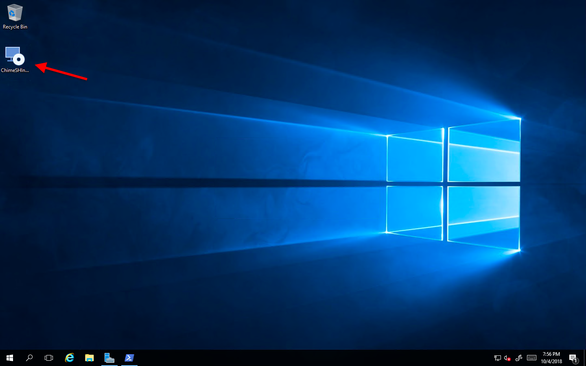The height and width of the screenshot is (366, 586).
Task: Launch Internet Explorer from taskbar
Action: pos(70,358)
